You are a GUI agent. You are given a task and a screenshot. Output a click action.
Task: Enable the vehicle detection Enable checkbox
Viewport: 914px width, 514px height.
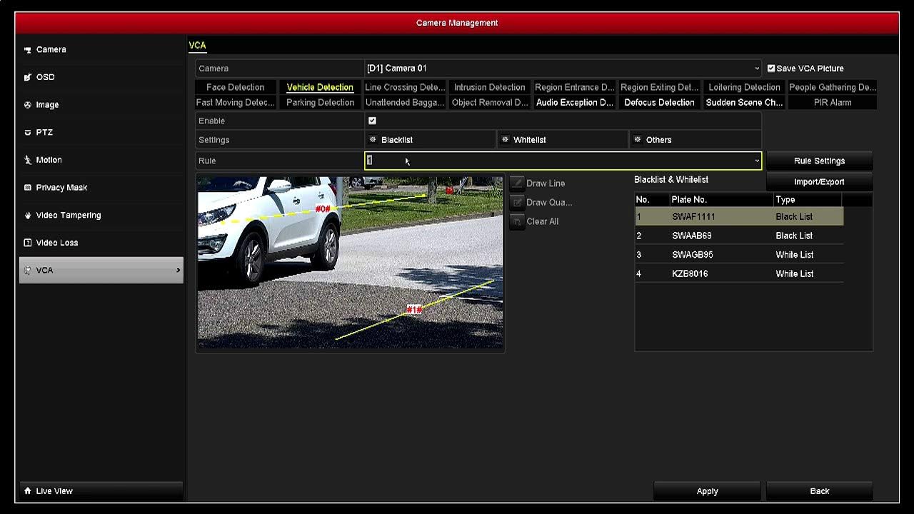[x=372, y=121]
